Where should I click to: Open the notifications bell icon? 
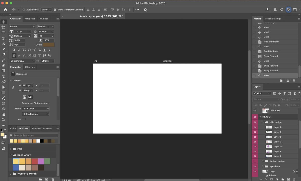pos(275,10)
